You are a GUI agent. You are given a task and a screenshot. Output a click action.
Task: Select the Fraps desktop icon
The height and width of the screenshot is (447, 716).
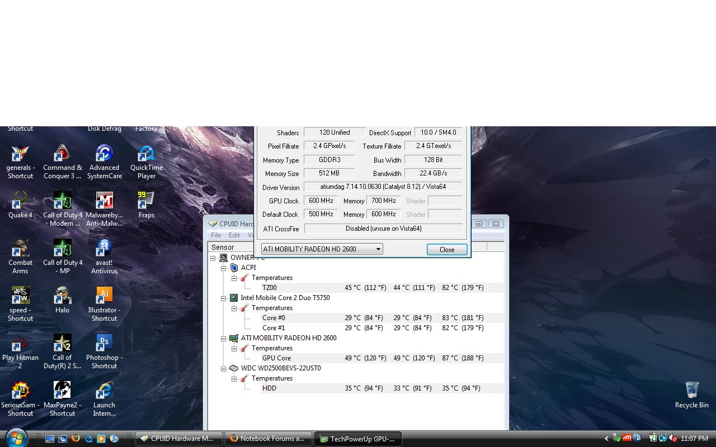(147, 205)
